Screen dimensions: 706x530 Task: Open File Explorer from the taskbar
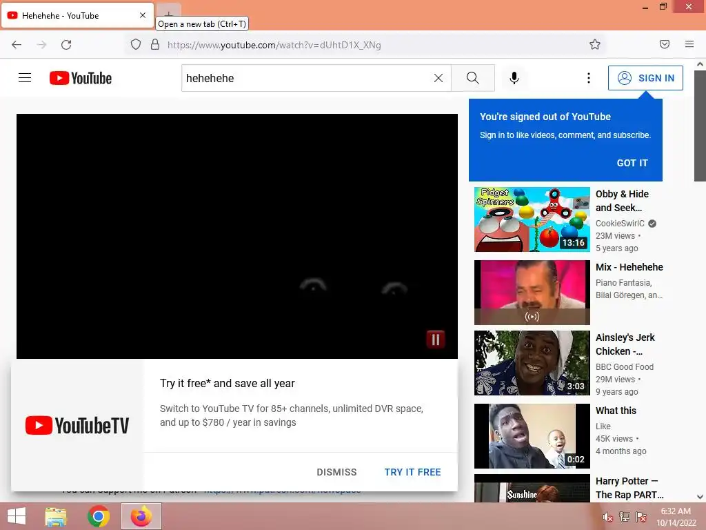pos(56,516)
